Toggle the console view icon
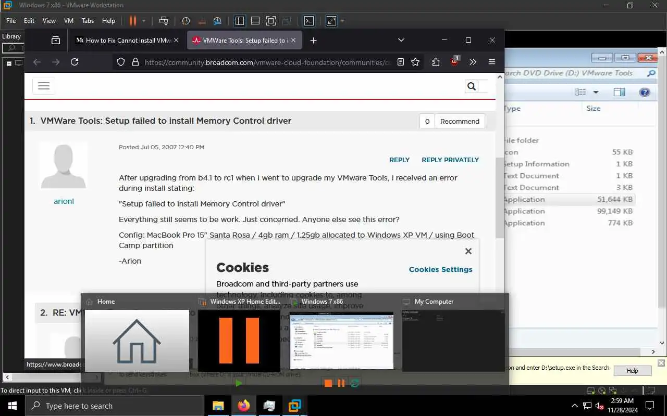 point(309,21)
